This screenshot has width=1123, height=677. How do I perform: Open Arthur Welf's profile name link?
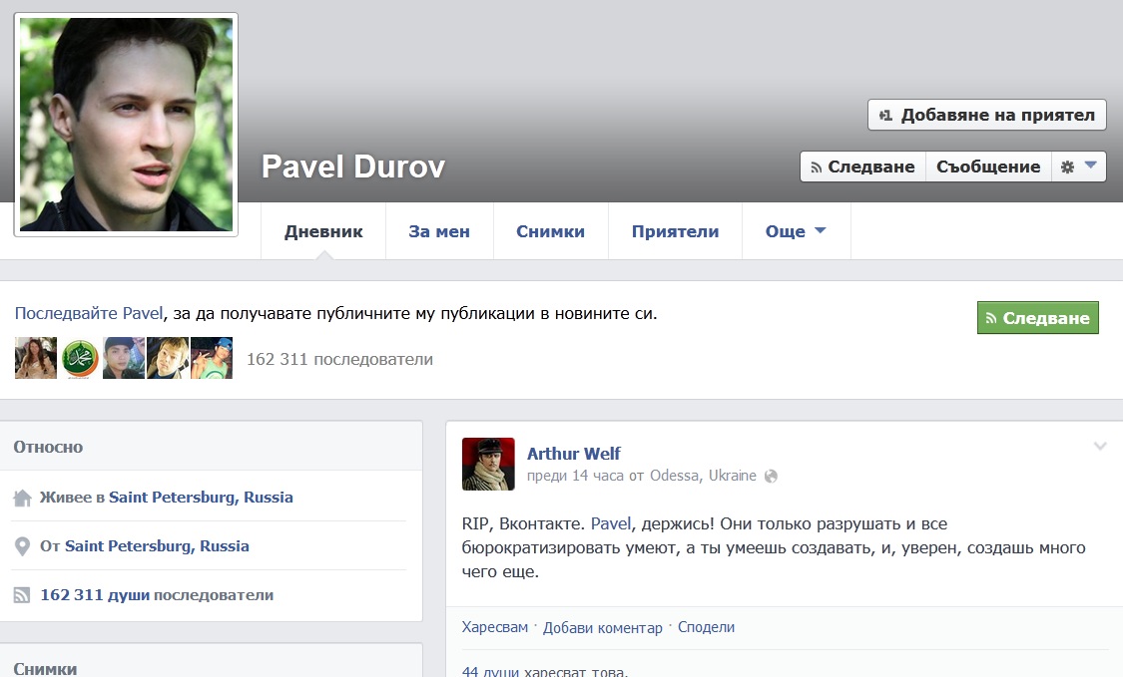tap(574, 454)
